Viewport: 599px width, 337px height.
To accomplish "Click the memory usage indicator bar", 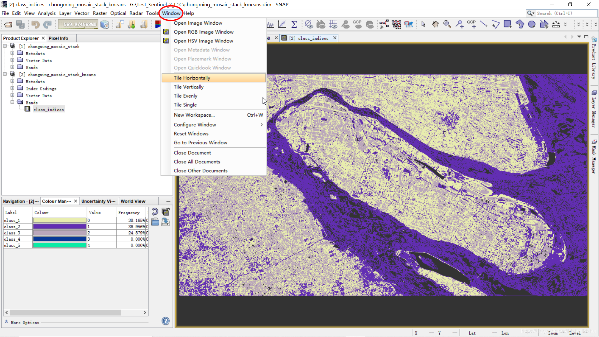I will click(x=78, y=24).
